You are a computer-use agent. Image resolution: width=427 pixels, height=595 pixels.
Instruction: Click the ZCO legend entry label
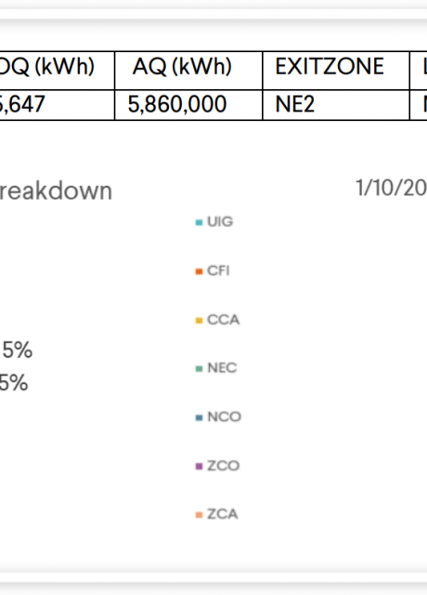point(224,465)
